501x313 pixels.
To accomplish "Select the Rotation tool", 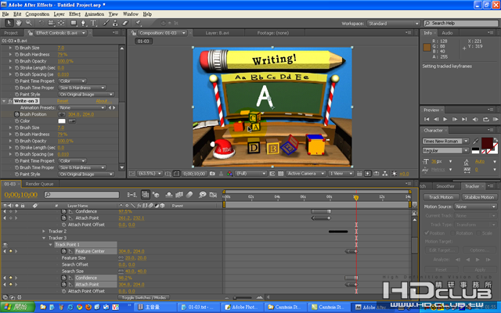I will (x=41, y=23).
